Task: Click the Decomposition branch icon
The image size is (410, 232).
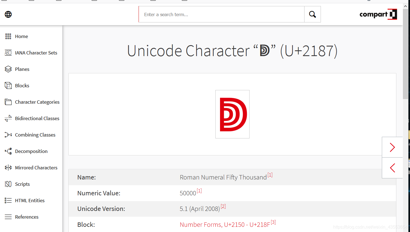Action: [x=8, y=151]
